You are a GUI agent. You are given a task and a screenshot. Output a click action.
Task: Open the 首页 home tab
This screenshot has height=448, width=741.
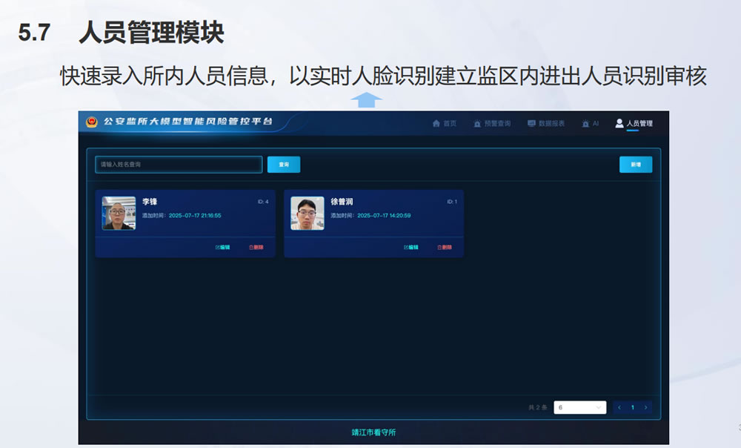coord(445,123)
